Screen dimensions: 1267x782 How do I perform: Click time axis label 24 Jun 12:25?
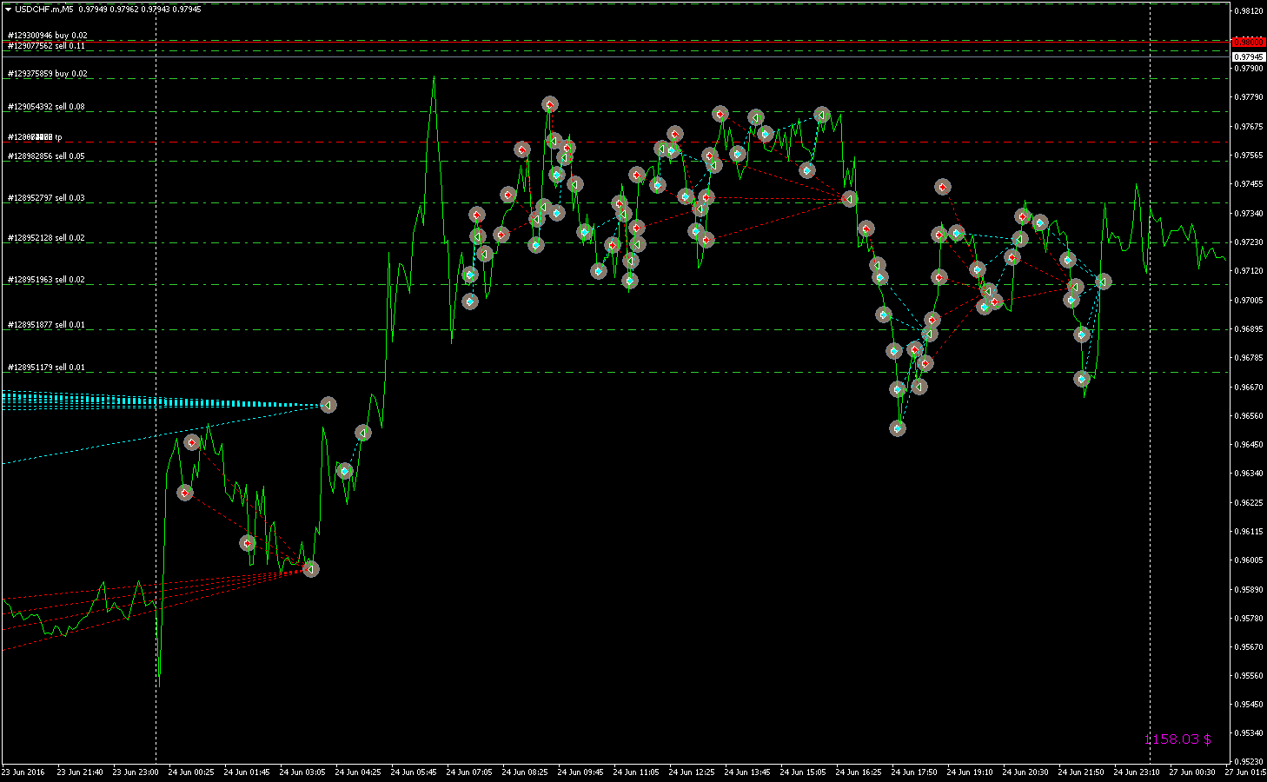pos(692,772)
